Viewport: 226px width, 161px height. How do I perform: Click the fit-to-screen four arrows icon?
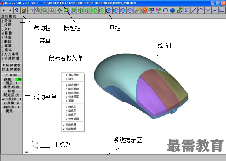pos(59,10)
